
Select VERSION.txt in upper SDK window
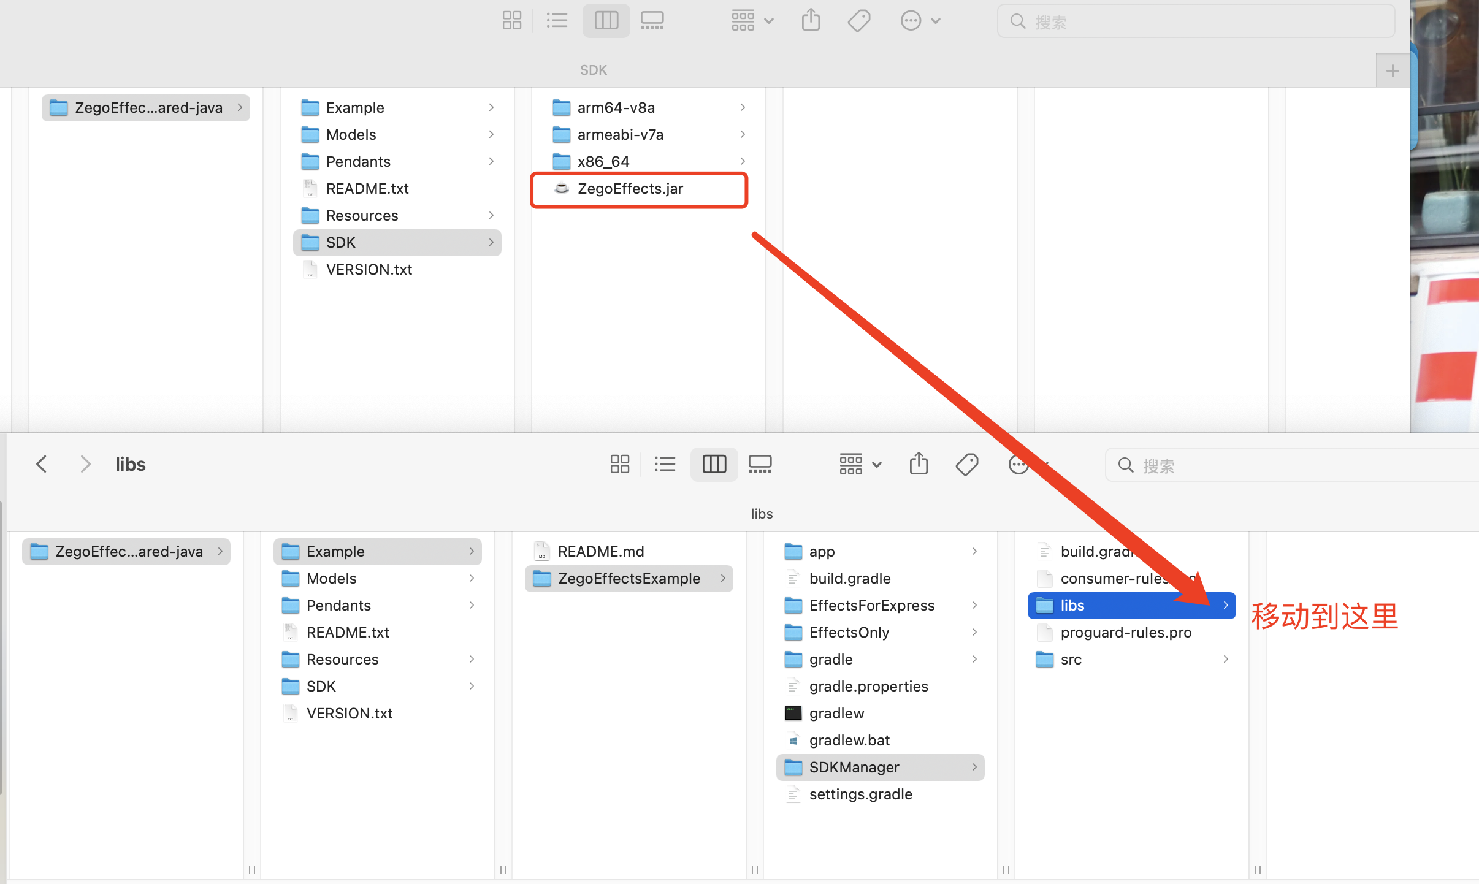397,270
